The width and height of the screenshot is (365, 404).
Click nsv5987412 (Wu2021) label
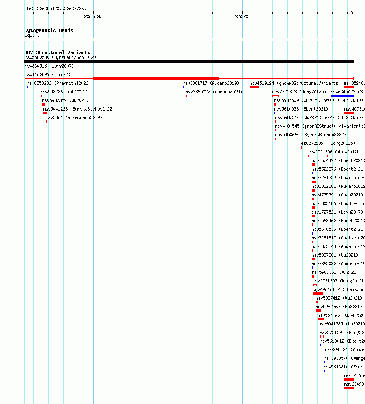pyautogui.click(x=339, y=298)
